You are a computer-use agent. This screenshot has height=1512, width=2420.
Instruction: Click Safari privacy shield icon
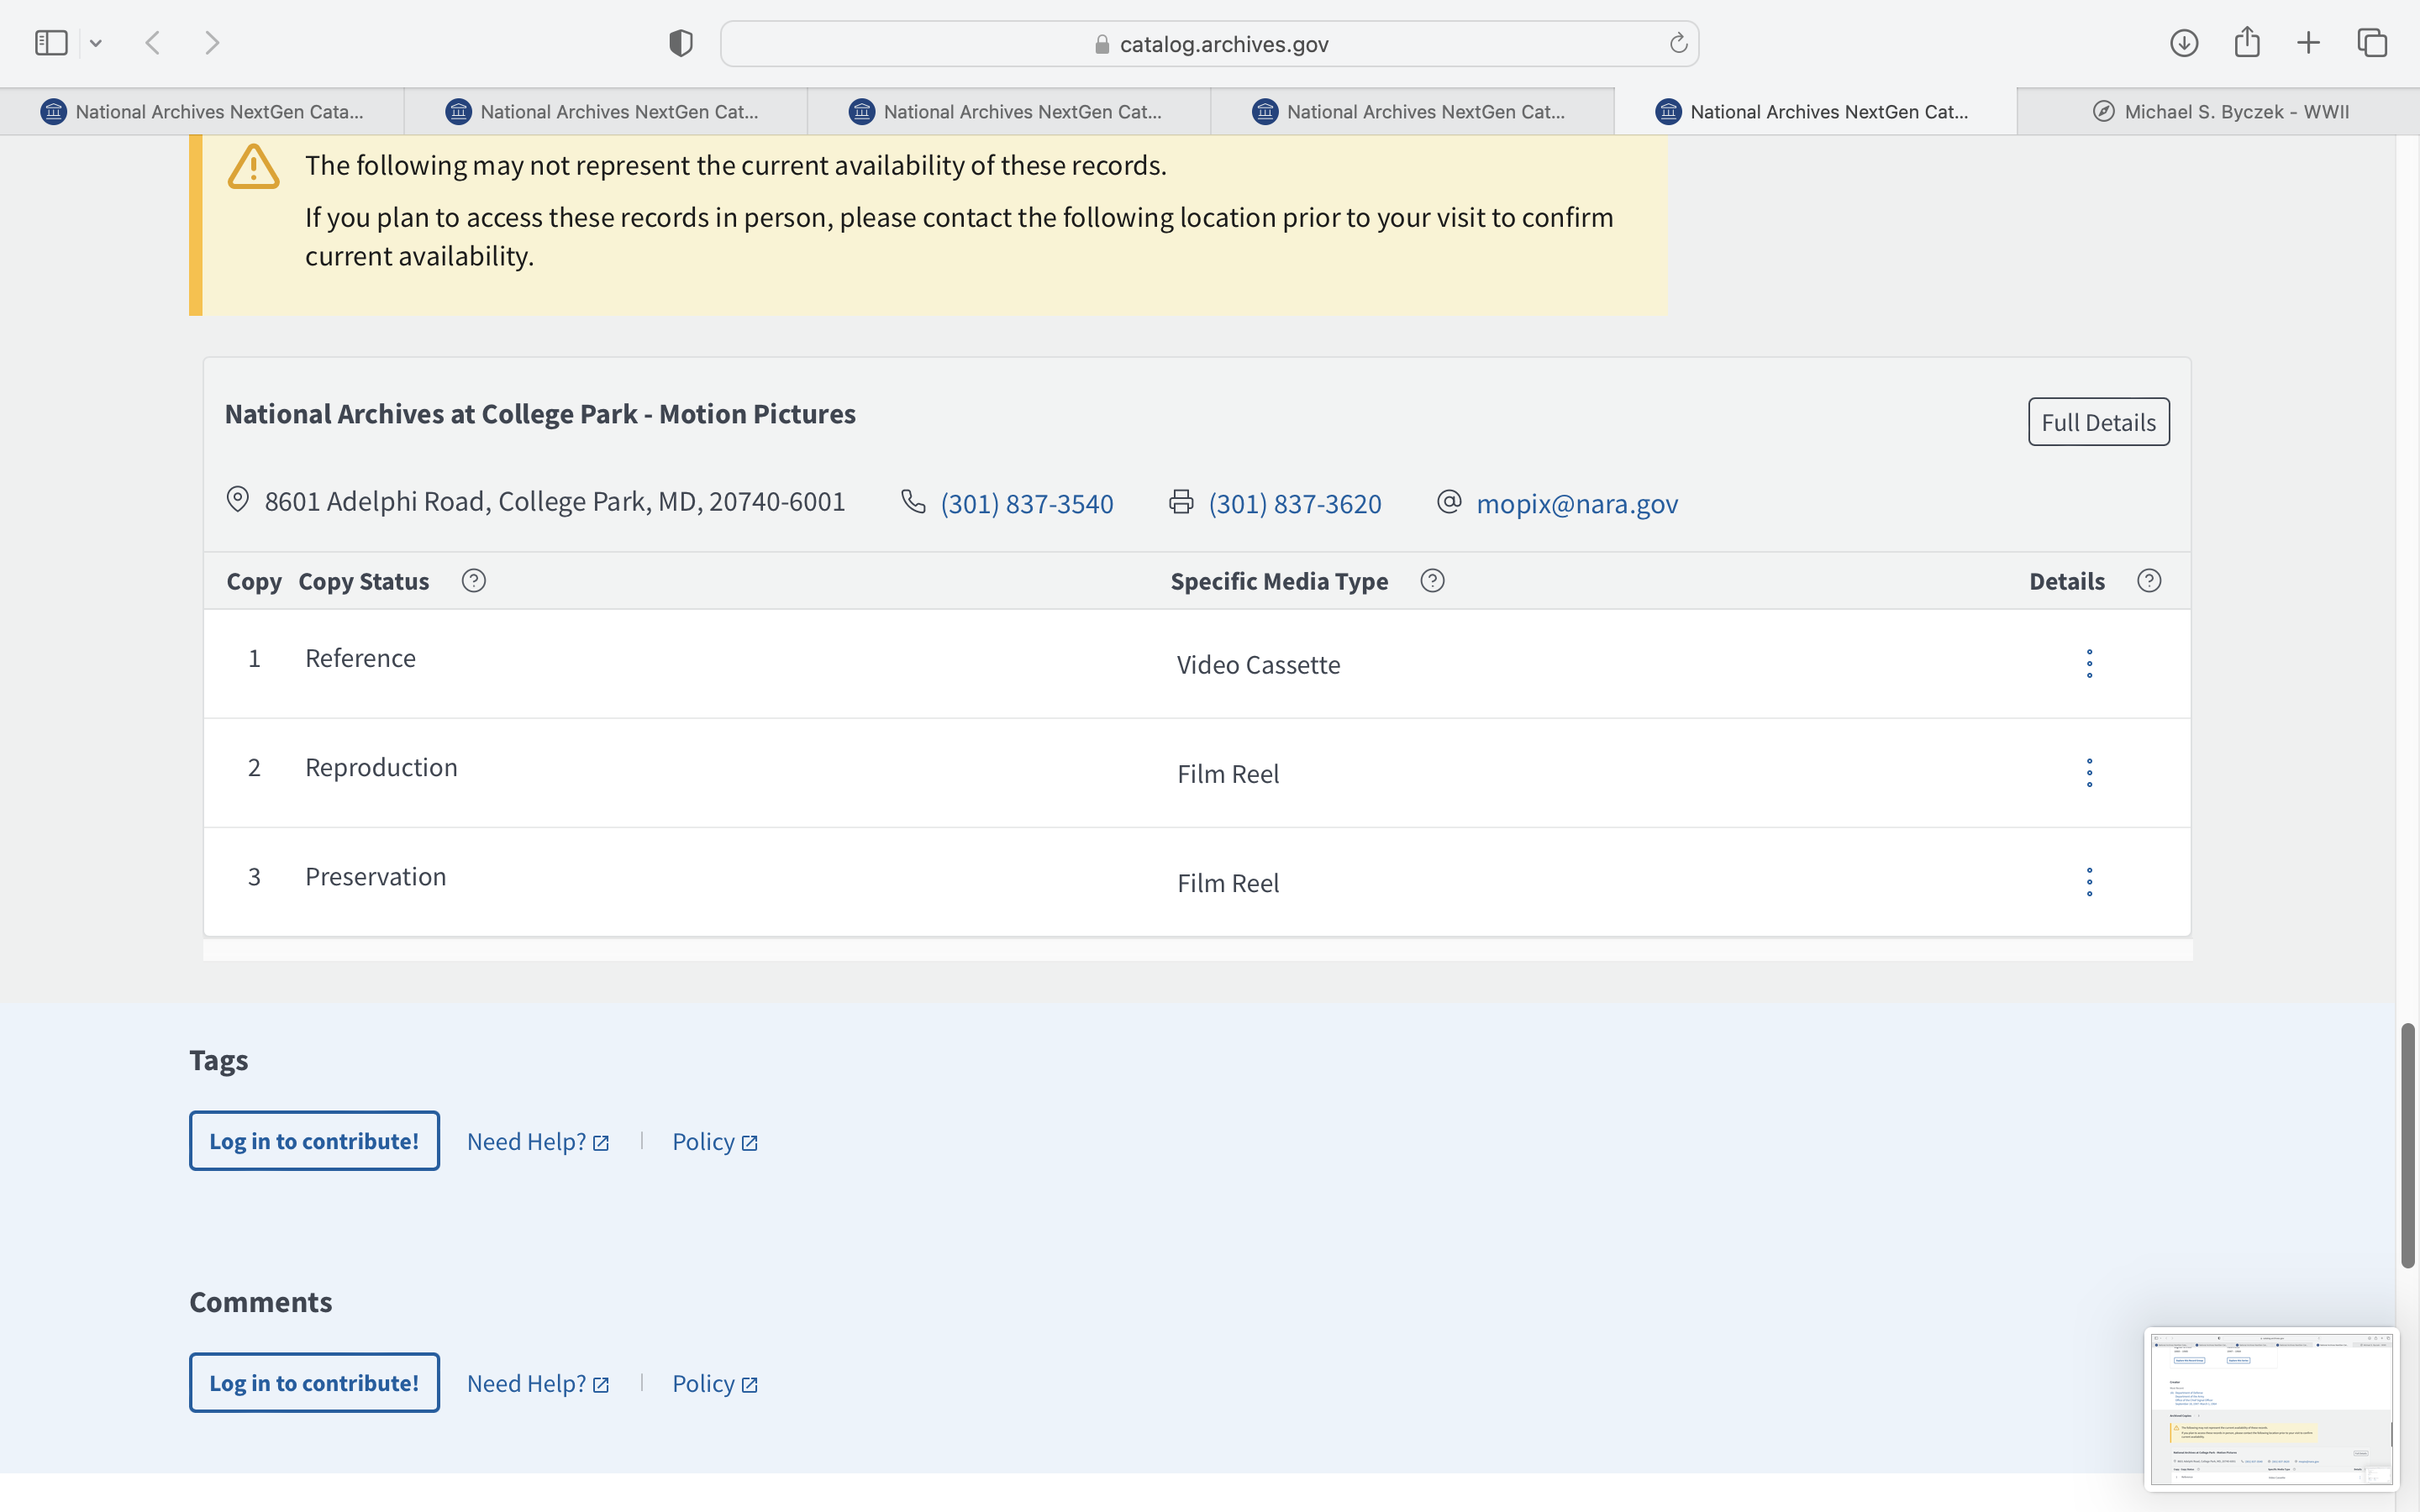[x=680, y=43]
